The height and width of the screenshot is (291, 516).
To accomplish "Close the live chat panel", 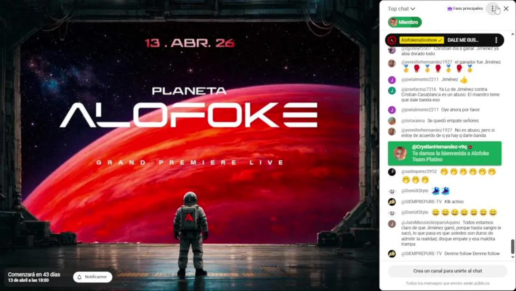I will click(x=506, y=8).
